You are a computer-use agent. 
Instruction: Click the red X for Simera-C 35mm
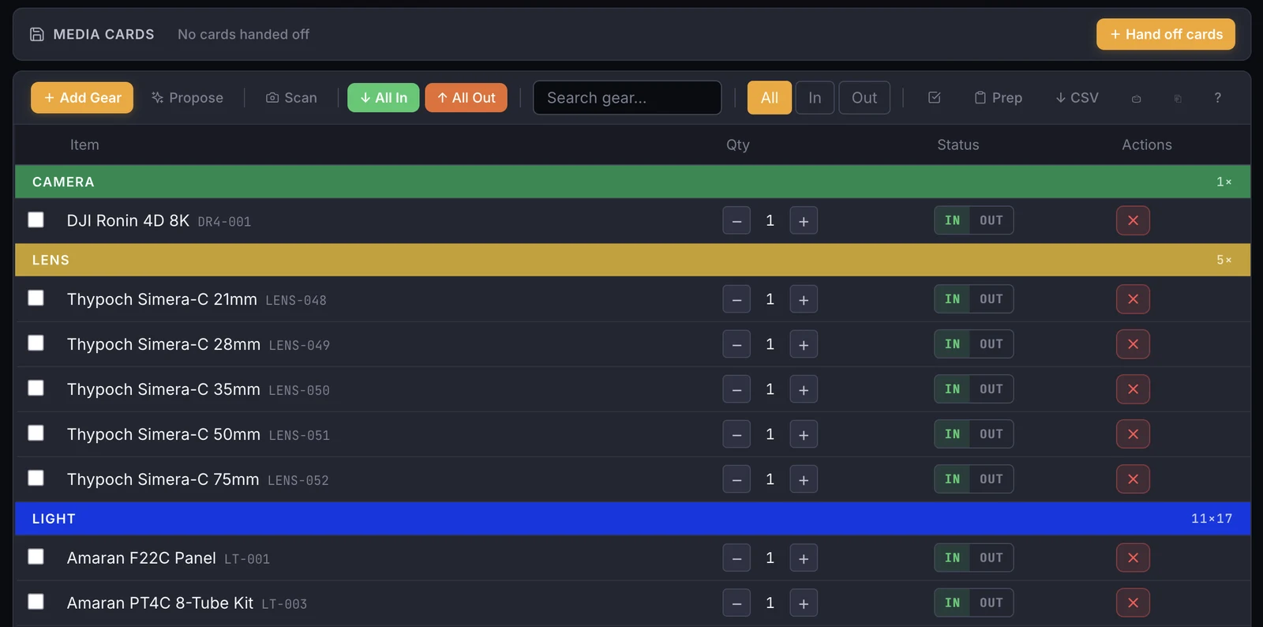pyautogui.click(x=1133, y=389)
